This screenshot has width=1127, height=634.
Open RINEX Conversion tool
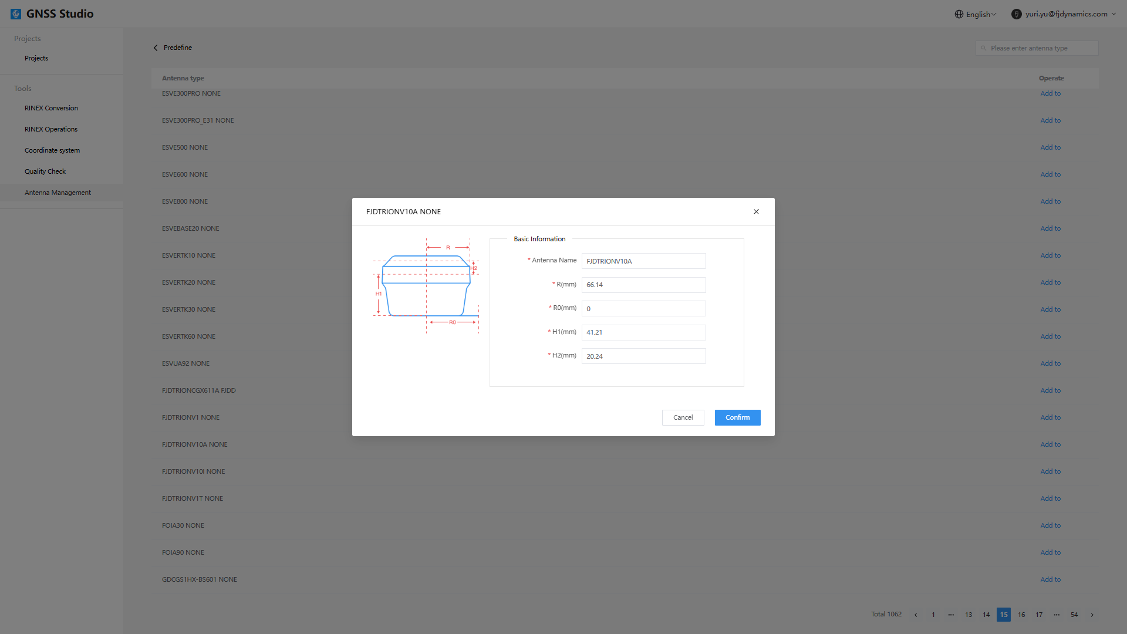tap(51, 108)
